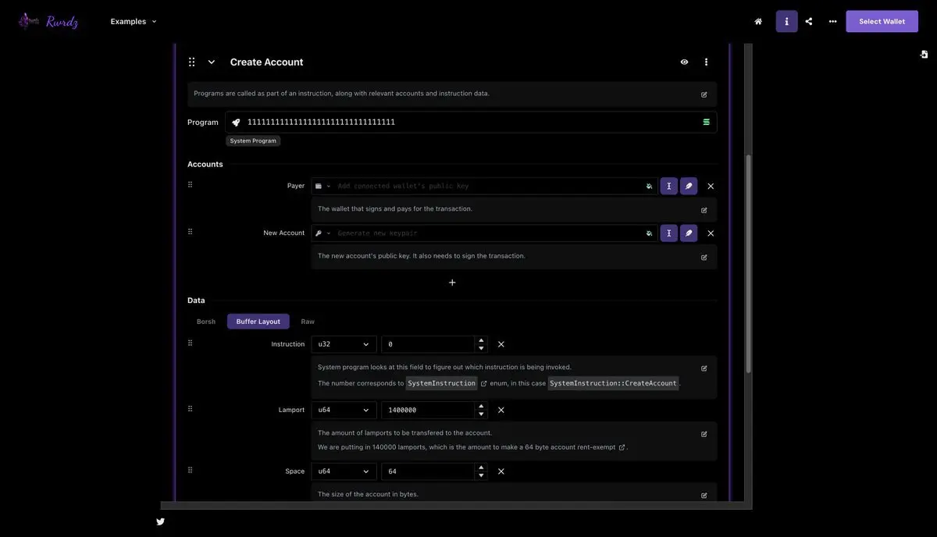Viewport: 937px width, 537px height.
Task: Open the three-dot more menu in top bar
Action: click(x=832, y=21)
